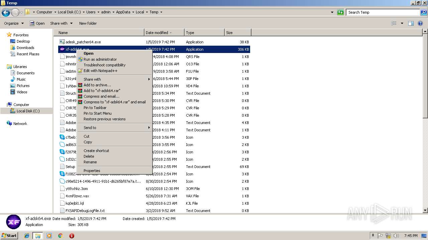428x240 pixels.
Task: Sort by the Date modified column
Action: pos(164,33)
